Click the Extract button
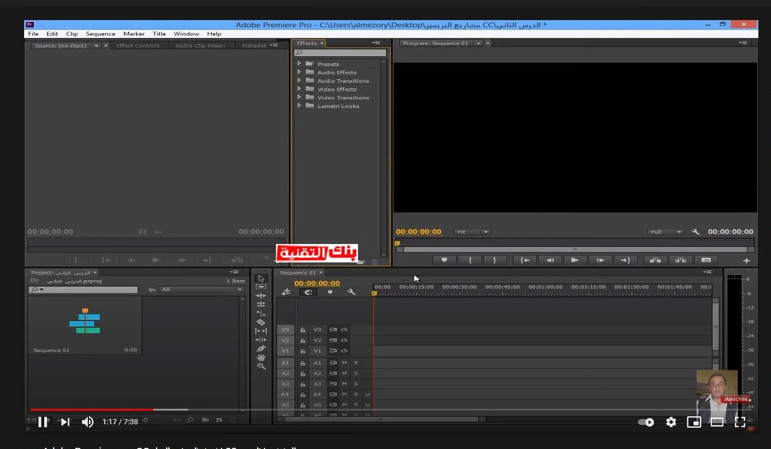The width and height of the screenshot is (771, 449). (680, 260)
